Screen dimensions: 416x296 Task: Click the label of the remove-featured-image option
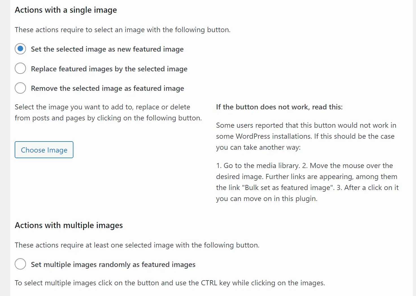[107, 88]
